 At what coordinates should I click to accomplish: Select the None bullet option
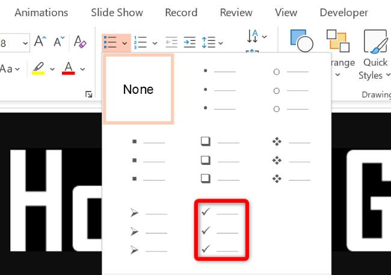coord(138,89)
